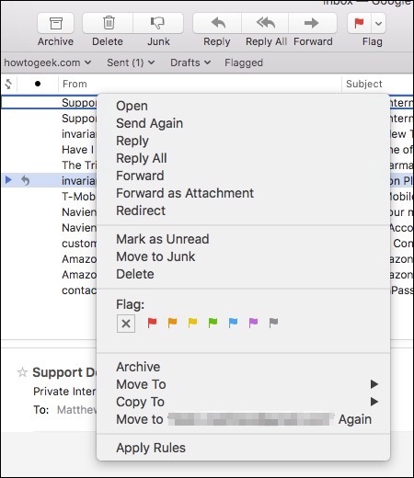Apply the gray flag
414x478 pixels.
(x=273, y=323)
